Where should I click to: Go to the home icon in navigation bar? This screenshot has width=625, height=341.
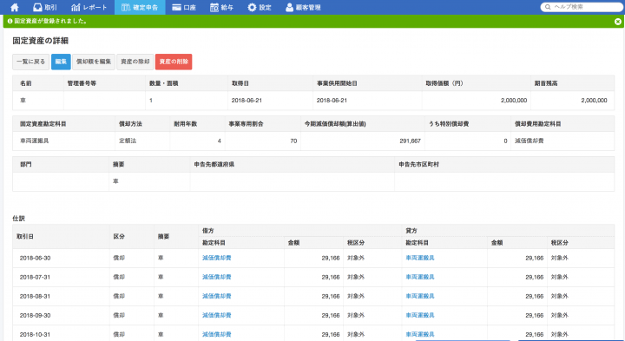pyautogui.click(x=15, y=7)
